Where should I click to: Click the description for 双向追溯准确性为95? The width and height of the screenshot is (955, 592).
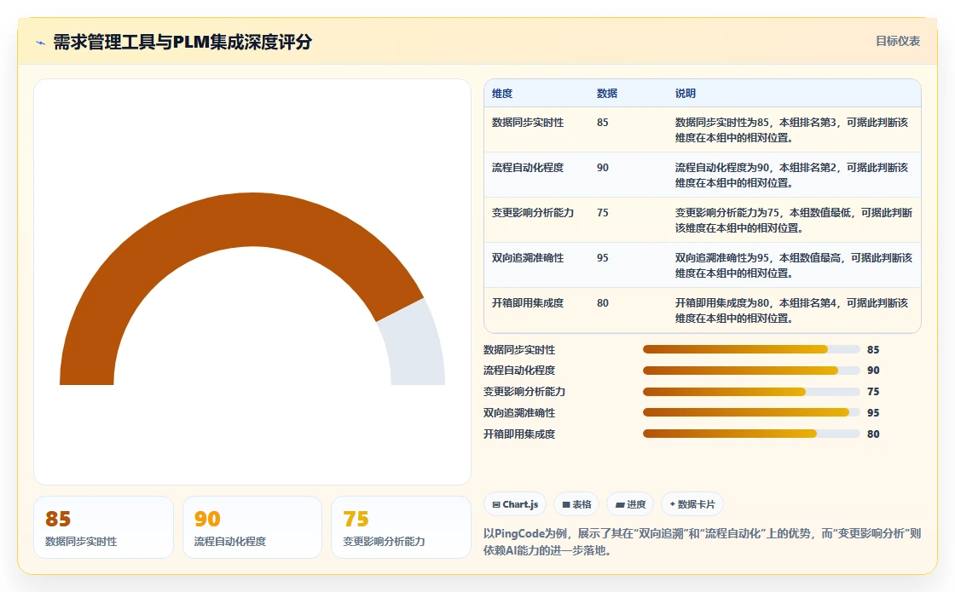794,265
